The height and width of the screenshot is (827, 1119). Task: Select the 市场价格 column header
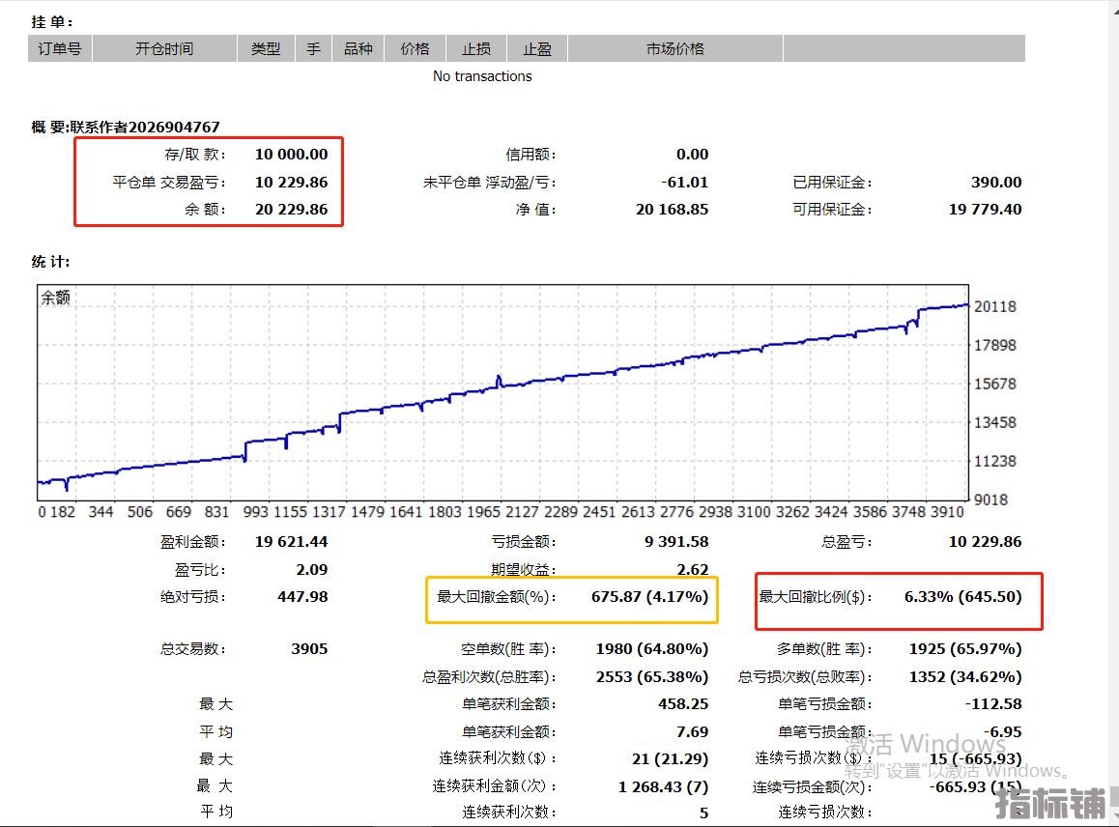coord(674,48)
